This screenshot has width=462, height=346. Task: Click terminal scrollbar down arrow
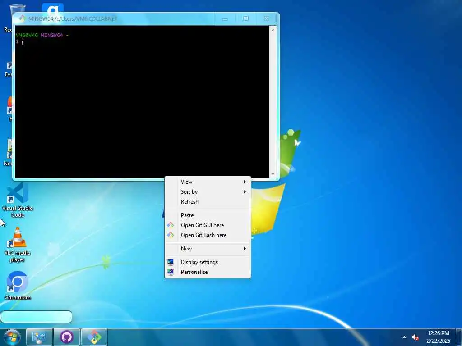pos(273,174)
